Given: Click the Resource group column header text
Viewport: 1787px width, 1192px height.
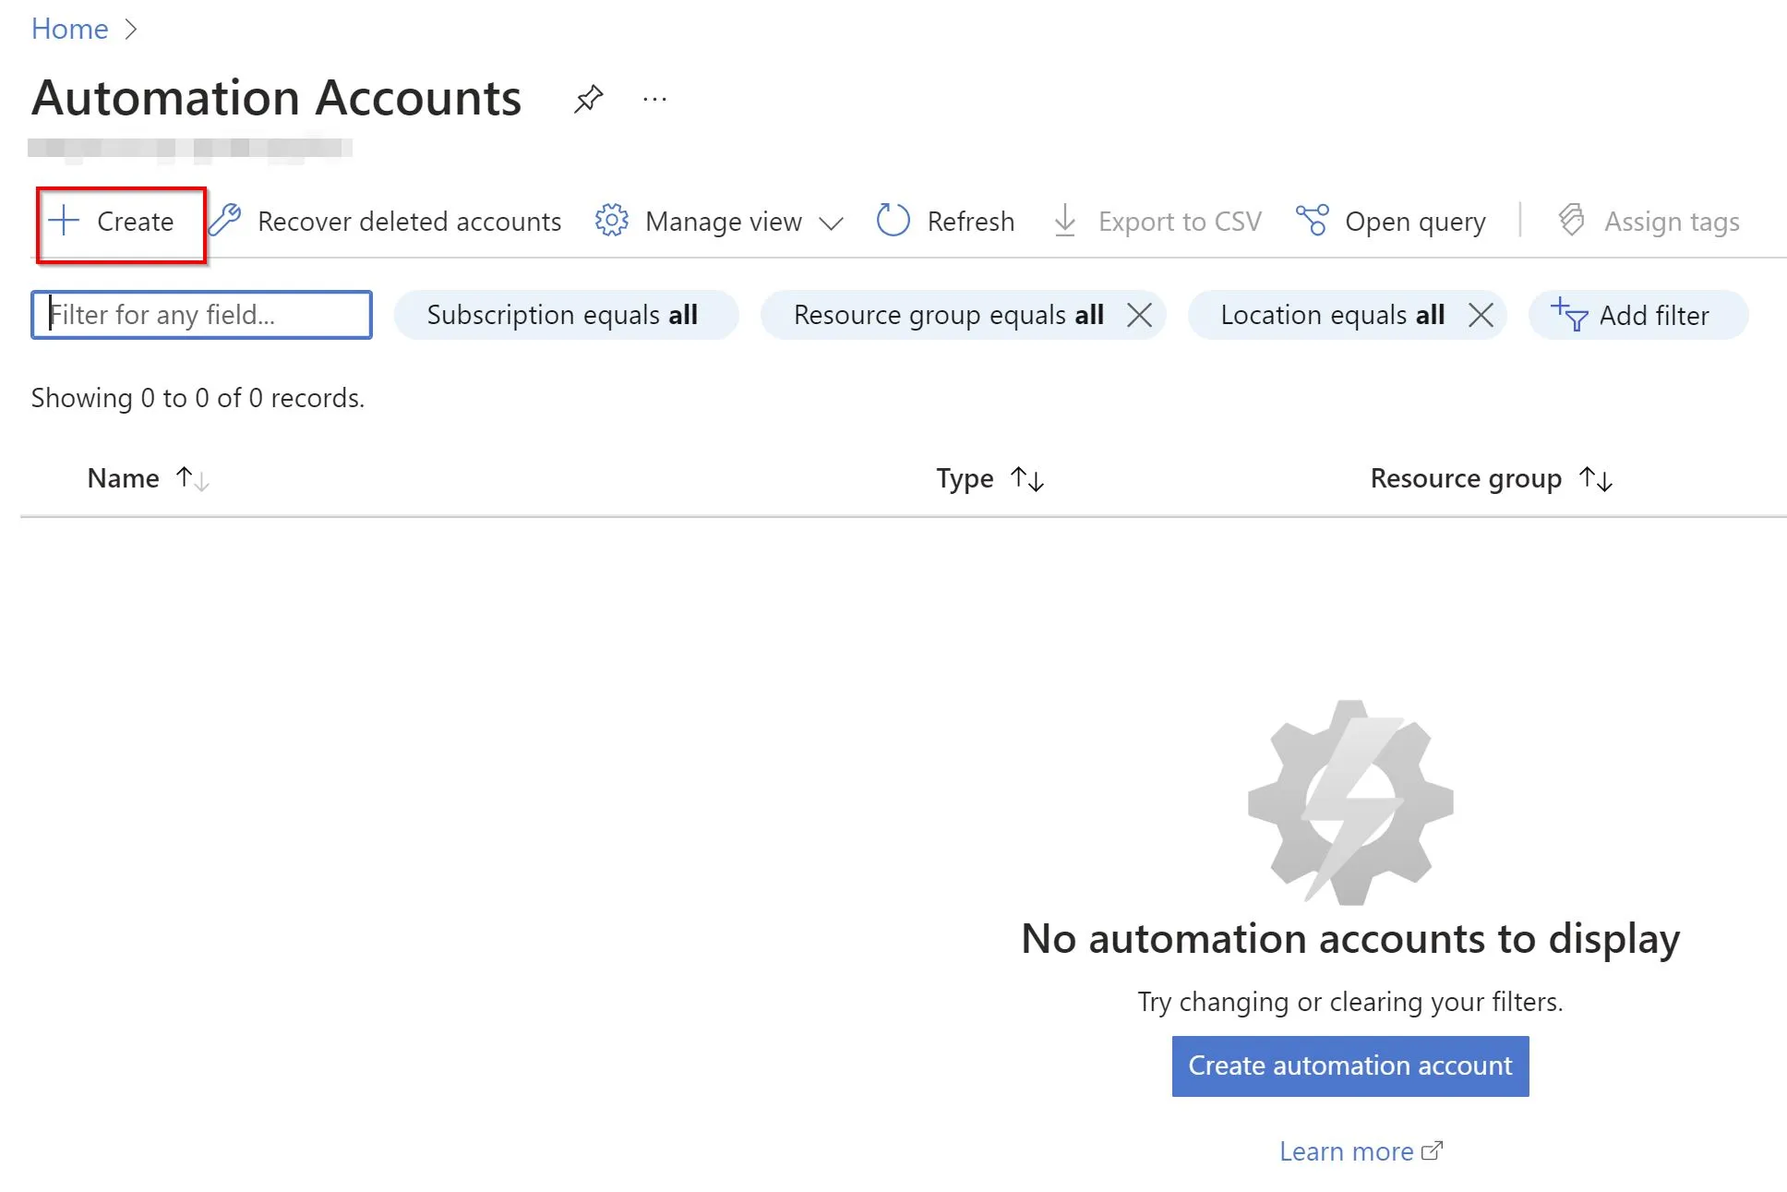Looking at the screenshot, I should tap(1466, 478).
